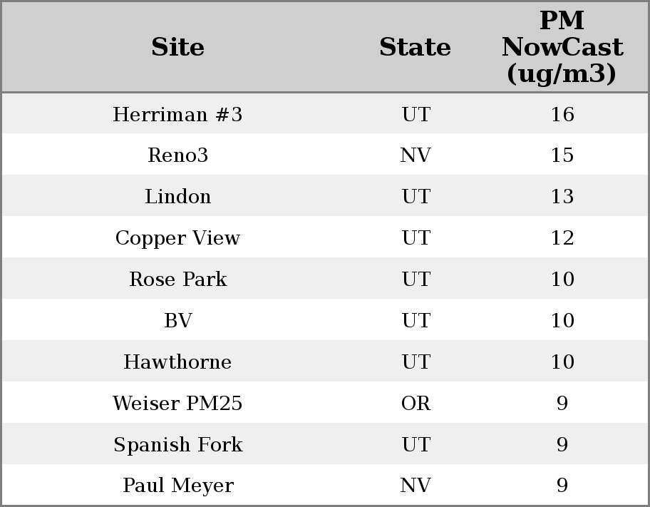650x507 pixels.
Task: Select Weiser PM25 site entry
Action: [177, 404]
